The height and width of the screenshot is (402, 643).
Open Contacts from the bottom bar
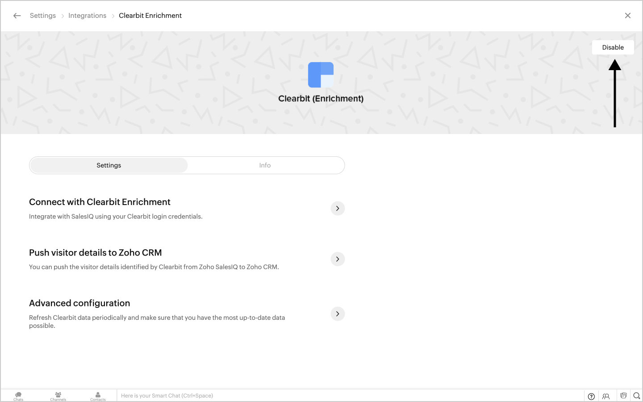[x=98, y=396]
